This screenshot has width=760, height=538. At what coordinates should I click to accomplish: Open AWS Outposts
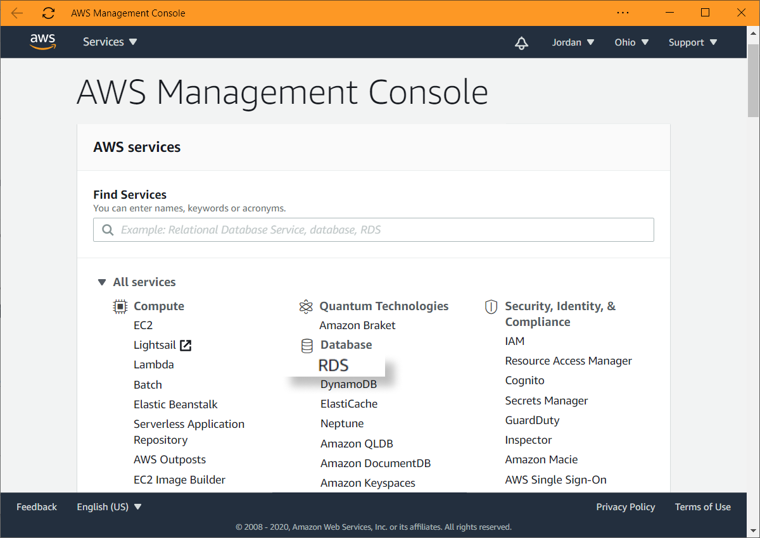pos(170,460)
